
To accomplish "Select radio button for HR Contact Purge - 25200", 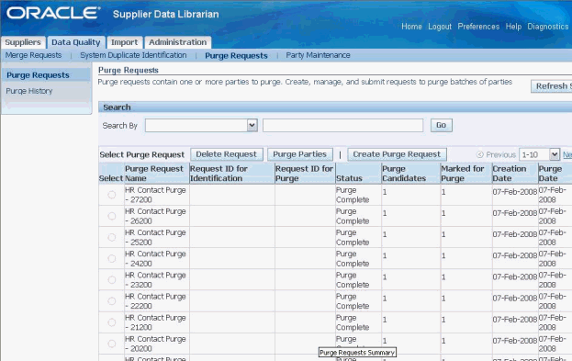I will coord(112,237).
